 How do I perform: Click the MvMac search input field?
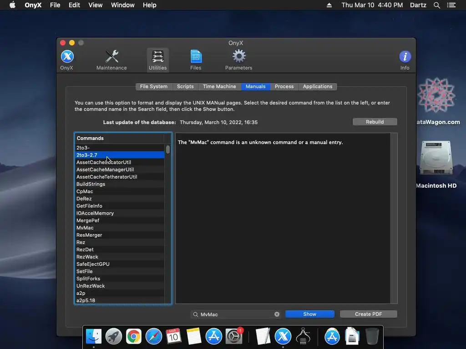coord(235,314)
